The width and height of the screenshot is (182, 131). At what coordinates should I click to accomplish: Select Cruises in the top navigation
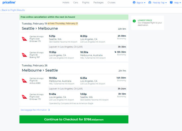point(112,2)
